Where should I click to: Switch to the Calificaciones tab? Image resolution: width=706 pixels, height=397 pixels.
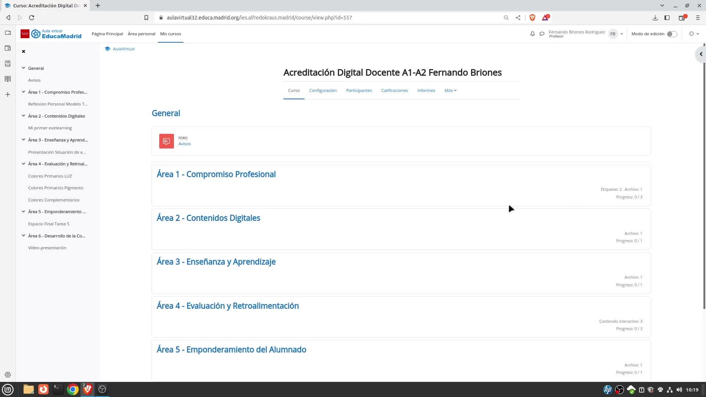coord(394,90)
